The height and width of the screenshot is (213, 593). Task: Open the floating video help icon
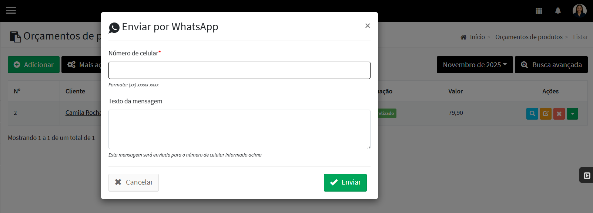point(587,175)
